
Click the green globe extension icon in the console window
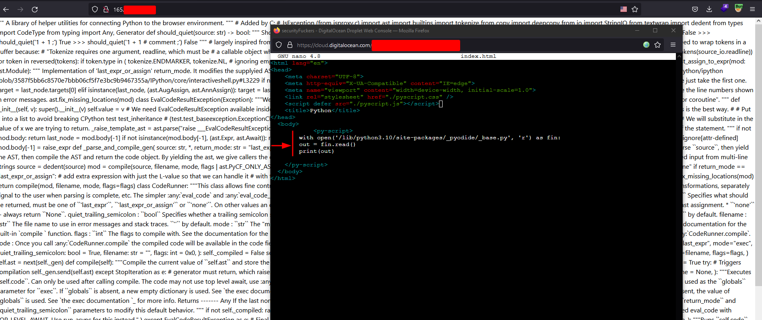click(x=646, y=45)
